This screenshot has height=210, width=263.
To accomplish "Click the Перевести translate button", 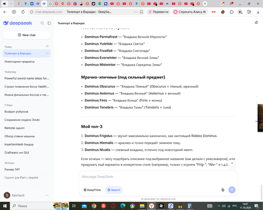I will point(158,12).
